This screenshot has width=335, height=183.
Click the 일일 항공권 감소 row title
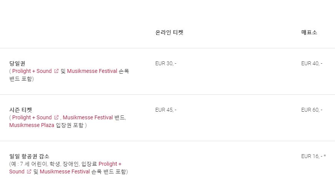pyautogui.click(x=29, y=157)
